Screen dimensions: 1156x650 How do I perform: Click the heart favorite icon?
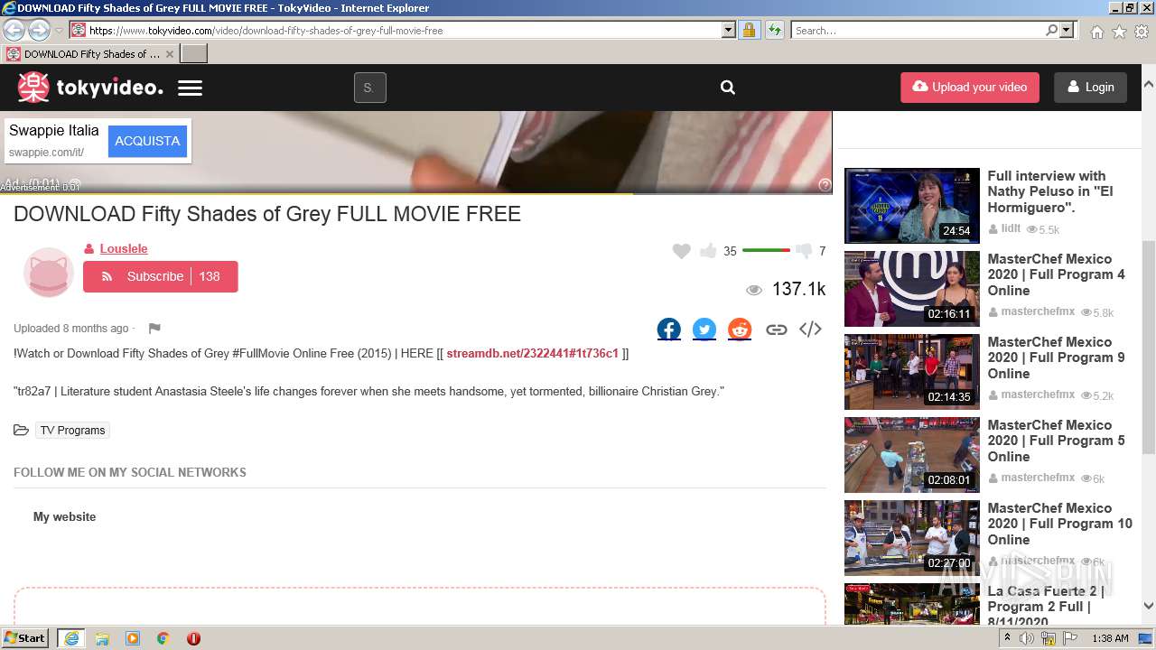point(682,251)
